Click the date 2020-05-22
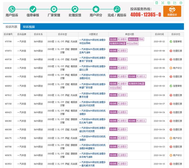 (x=159, y=42)
